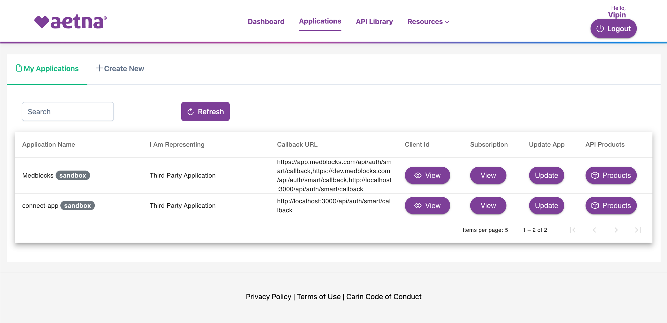Click the Items per page: 5 label

(x=485, y=230)
